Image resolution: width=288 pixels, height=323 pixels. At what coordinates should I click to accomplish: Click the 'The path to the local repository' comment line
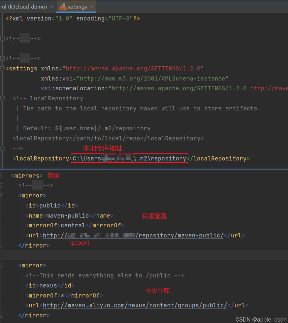coord(142,108)
